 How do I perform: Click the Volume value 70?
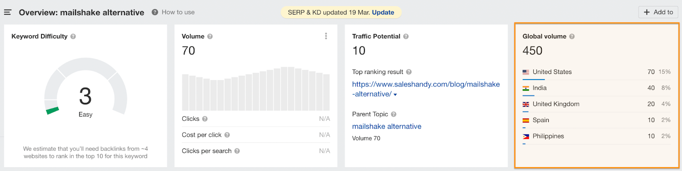[x=188, y=51]
